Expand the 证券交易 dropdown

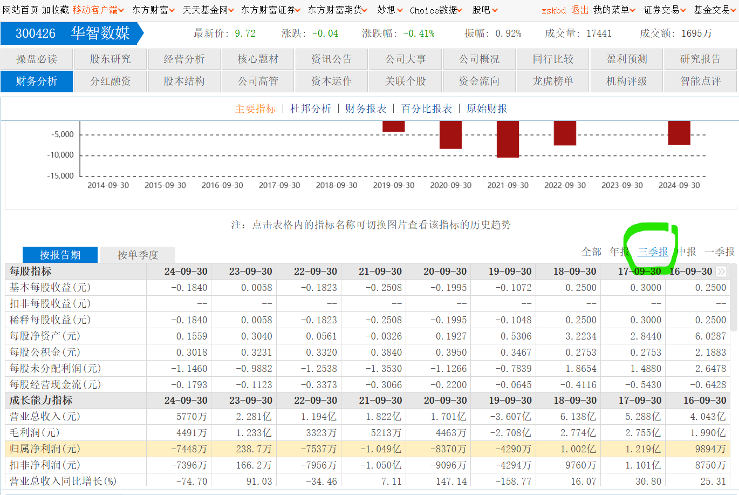pos(665,10)
